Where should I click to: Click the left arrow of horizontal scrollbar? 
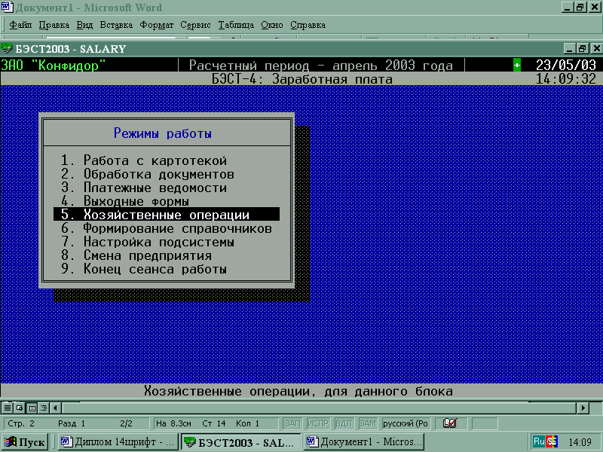click(x=55, y=408)
